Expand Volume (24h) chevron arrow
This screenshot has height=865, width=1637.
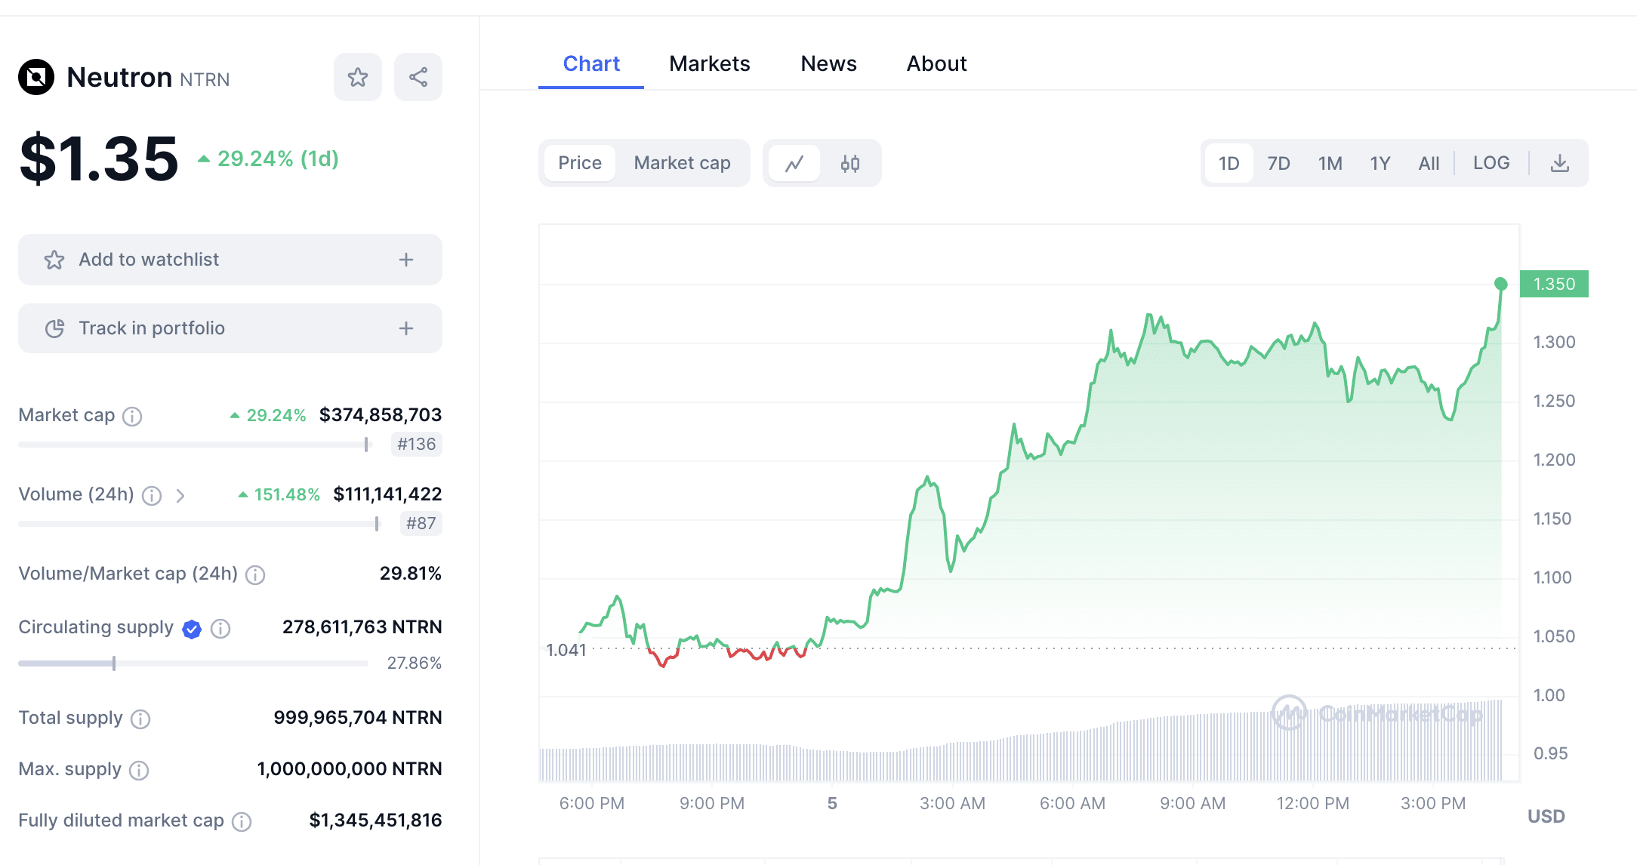[x=180, y=495]
